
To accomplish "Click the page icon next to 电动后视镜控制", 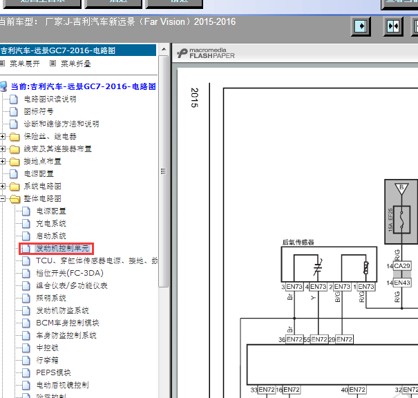I will (26, 385).
